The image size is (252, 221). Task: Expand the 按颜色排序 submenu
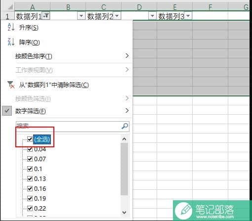[x=127, y=56]
